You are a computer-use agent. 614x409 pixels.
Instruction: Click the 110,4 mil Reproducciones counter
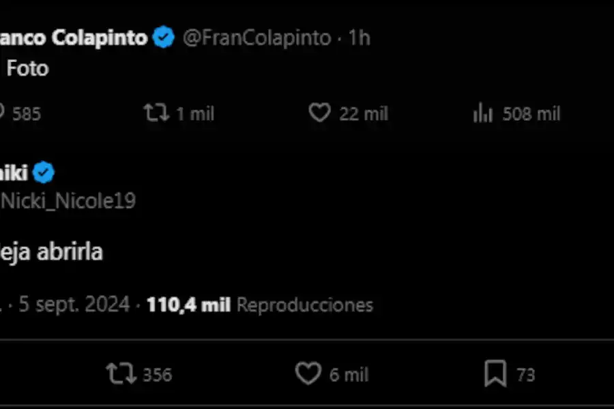click(x=188, y=305)
